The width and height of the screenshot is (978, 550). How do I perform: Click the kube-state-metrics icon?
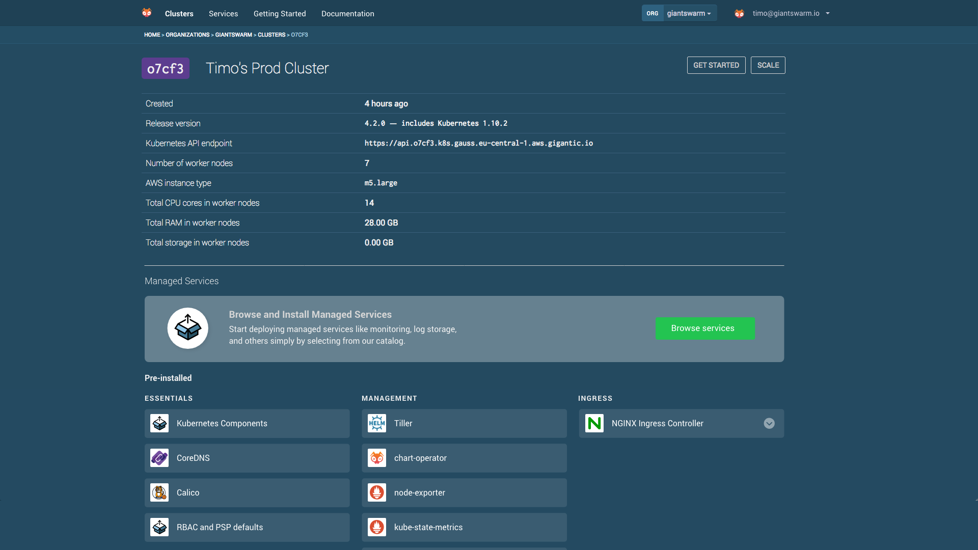[377, 527]
